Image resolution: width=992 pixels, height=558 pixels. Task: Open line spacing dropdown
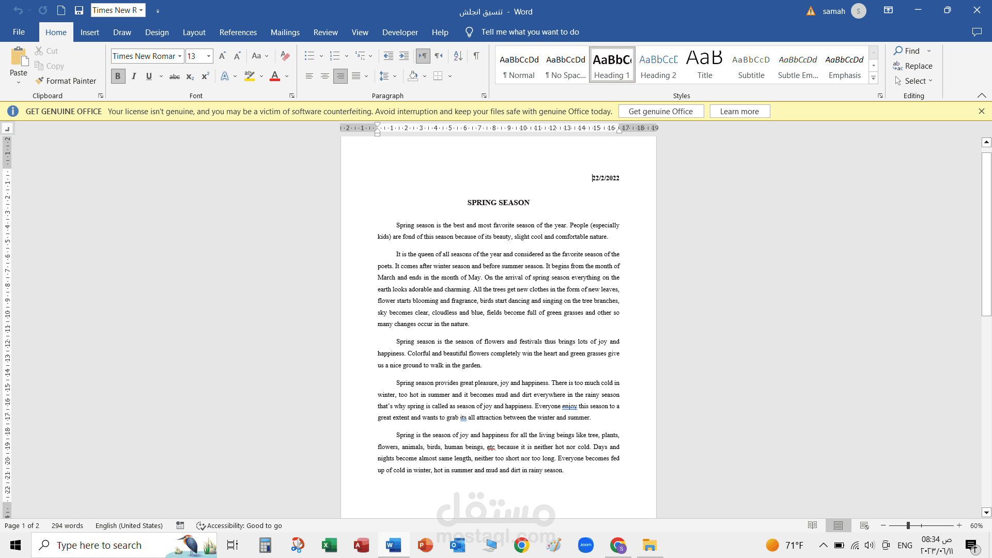[x=388, y=76]
